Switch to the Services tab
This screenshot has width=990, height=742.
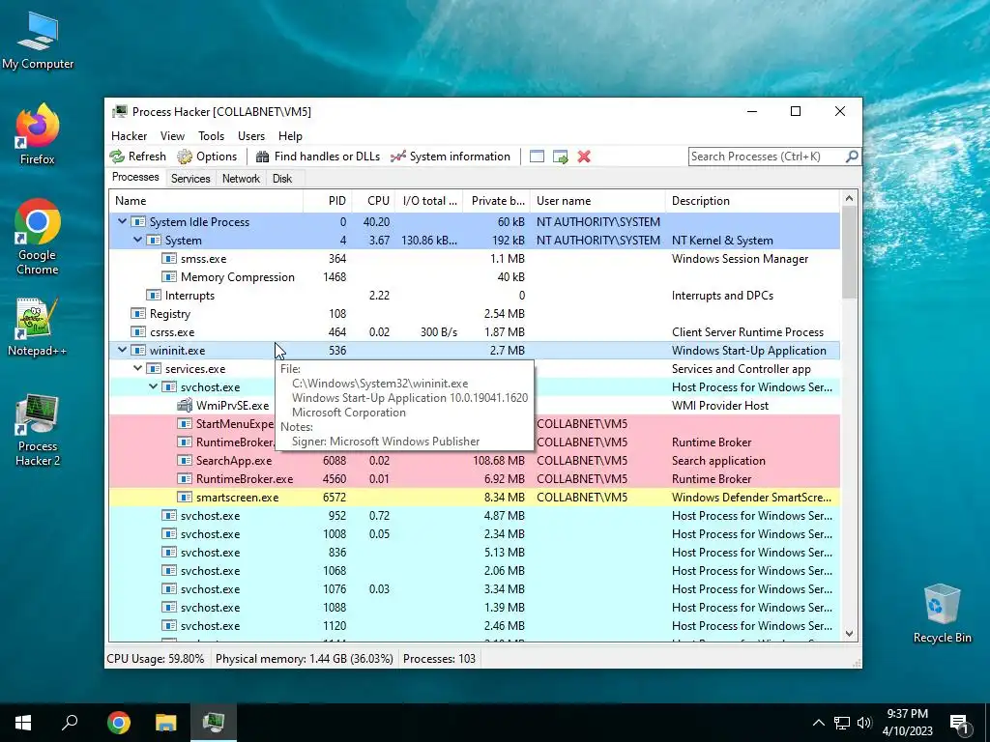(x=190, y=179)
